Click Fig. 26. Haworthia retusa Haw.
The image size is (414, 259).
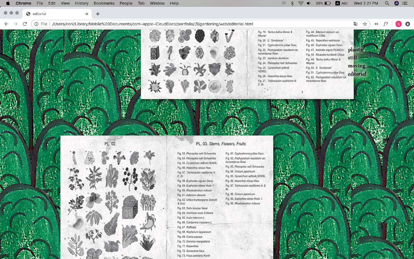(275, 76)
